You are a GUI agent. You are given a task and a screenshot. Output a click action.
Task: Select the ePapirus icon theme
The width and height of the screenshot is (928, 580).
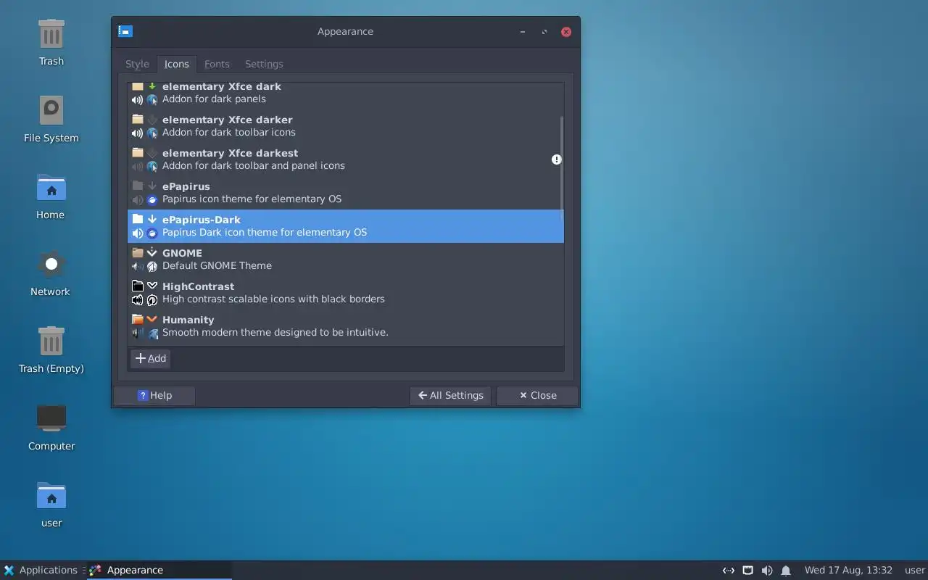point(345,193)
